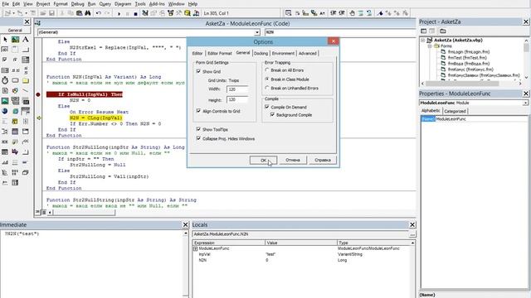Click the Find binoculars icon
The image size is (531, 298).
tap(88, 13)
